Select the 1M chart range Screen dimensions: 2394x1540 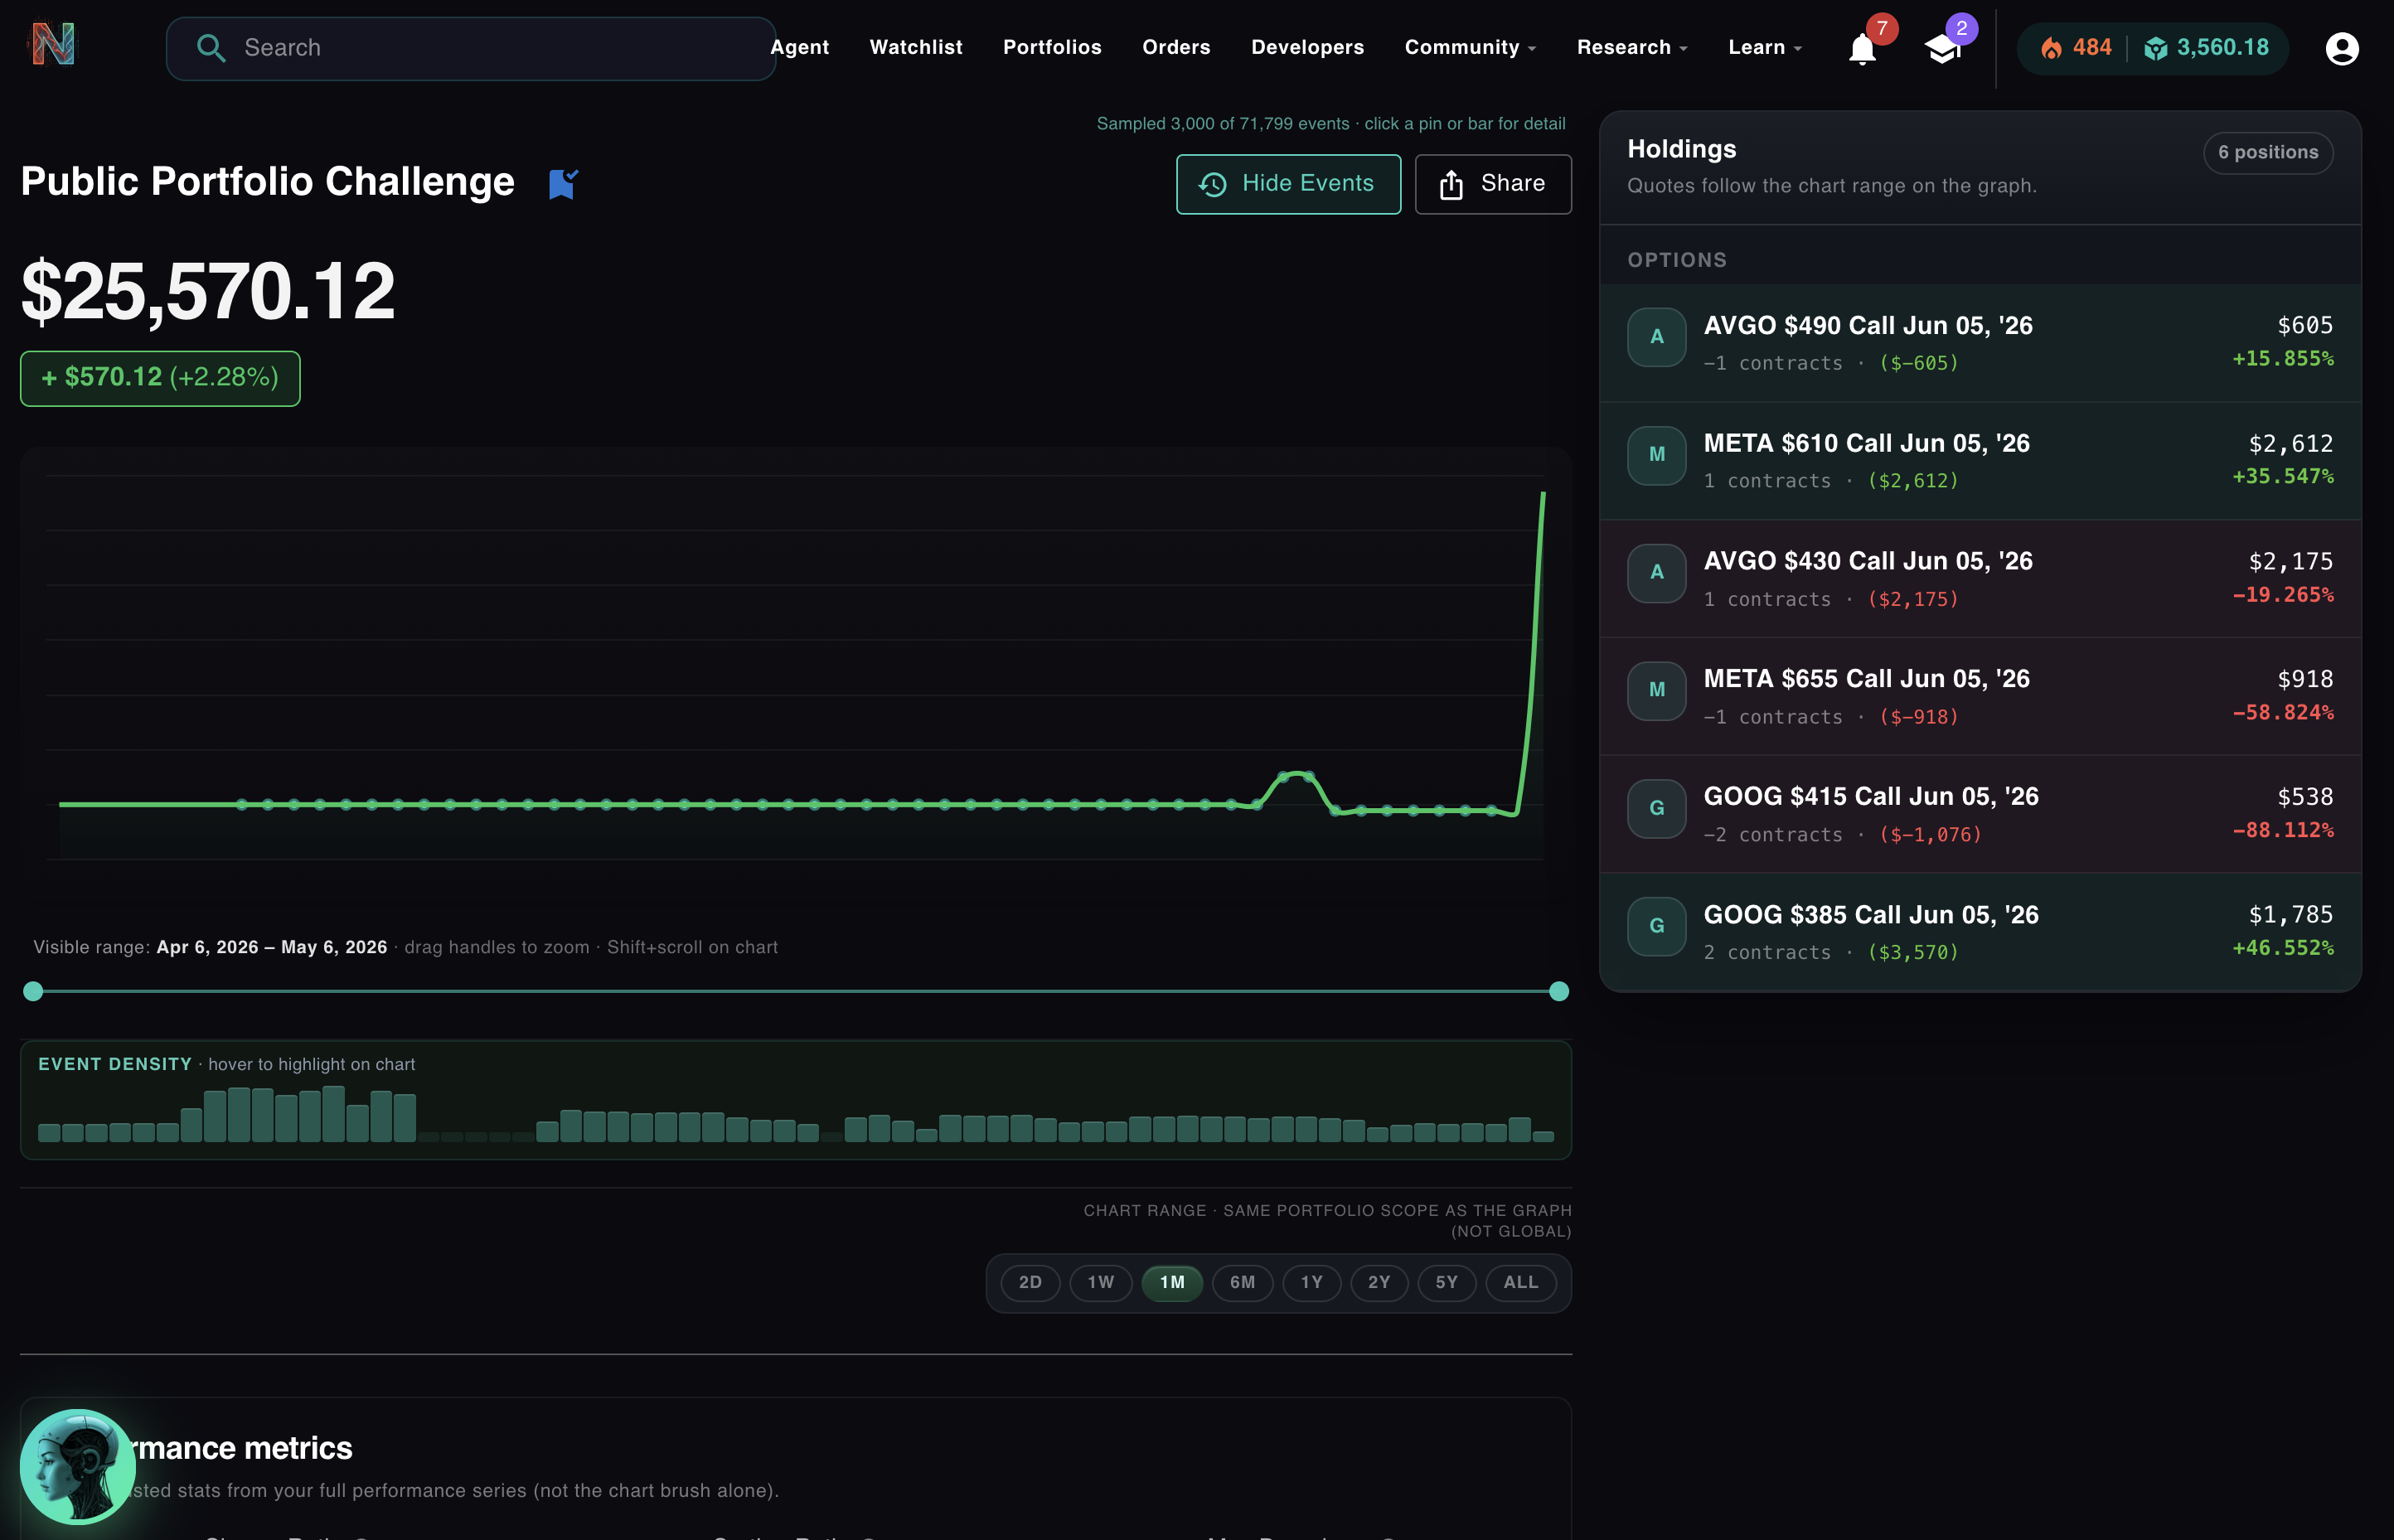[1172, 1283]
